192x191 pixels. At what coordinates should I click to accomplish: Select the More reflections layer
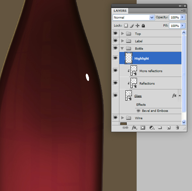(150, 71)
